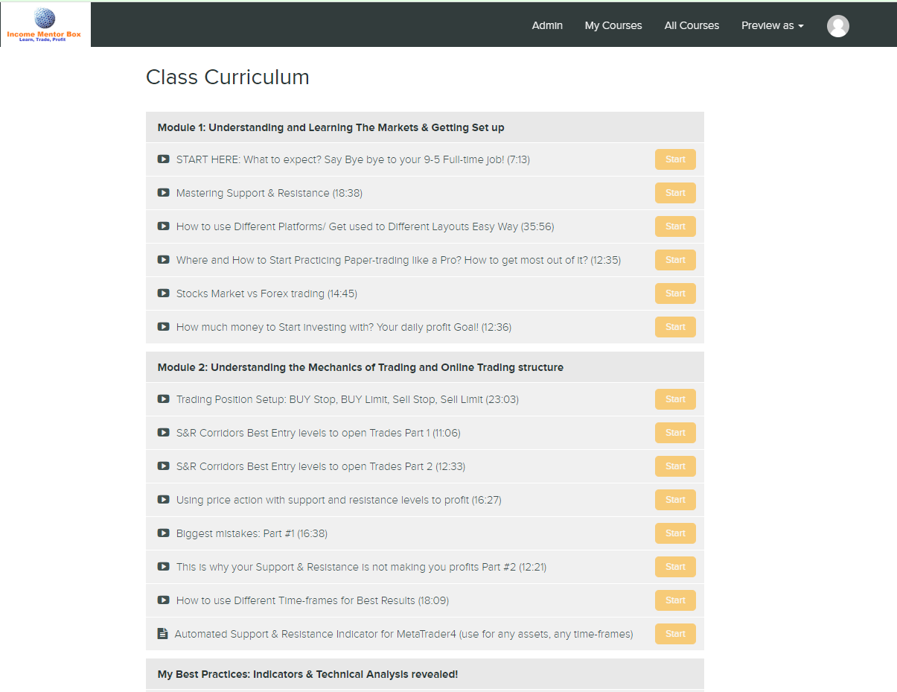
Task: Click document icon beside Automated Support & Resistance Indicator
Action: 163,634
